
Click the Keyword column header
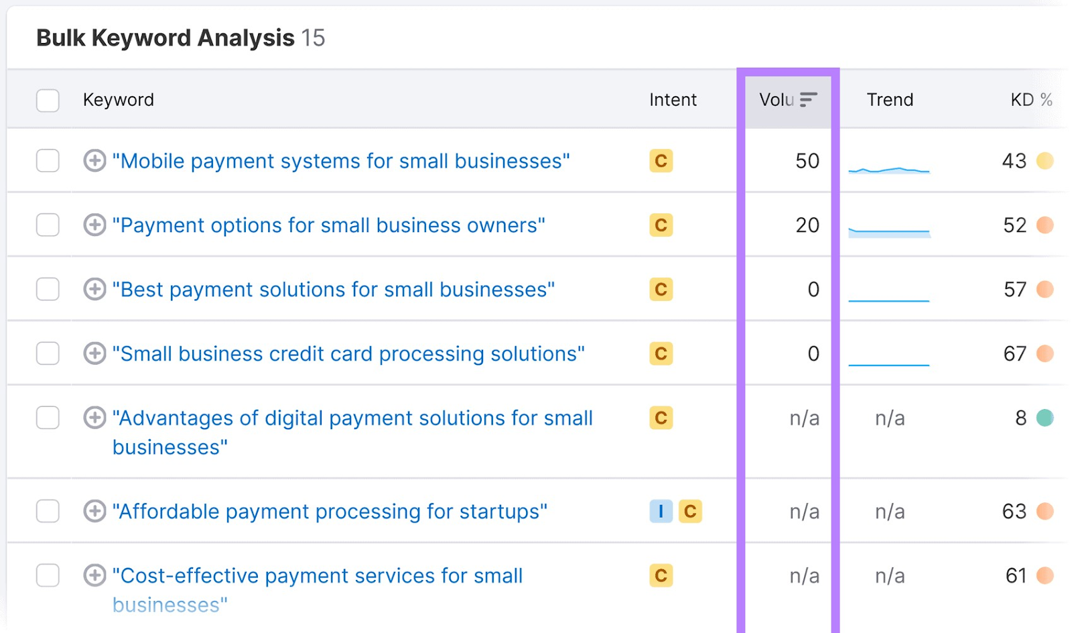(119, 100)
